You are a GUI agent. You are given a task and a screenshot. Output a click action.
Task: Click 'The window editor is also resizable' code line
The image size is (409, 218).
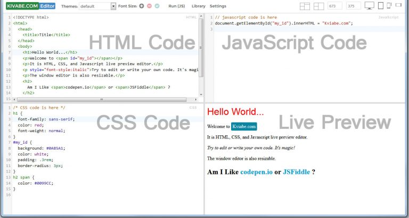coord(73,76)
